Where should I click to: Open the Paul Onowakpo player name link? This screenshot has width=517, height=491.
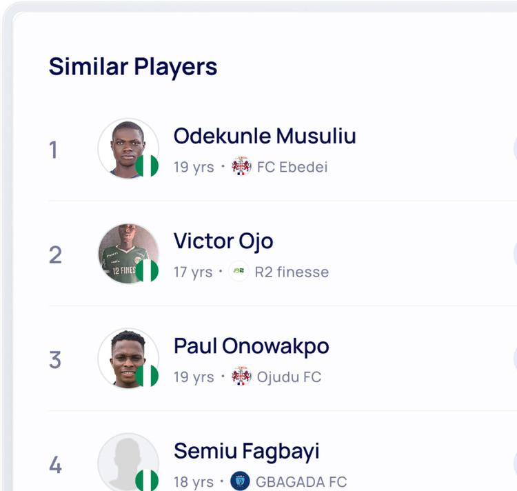click(x=252, y=345)
